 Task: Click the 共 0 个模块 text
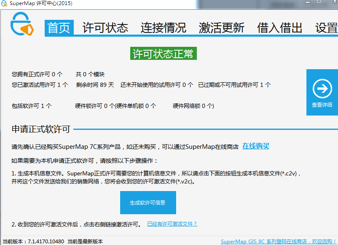click(90, 74)
